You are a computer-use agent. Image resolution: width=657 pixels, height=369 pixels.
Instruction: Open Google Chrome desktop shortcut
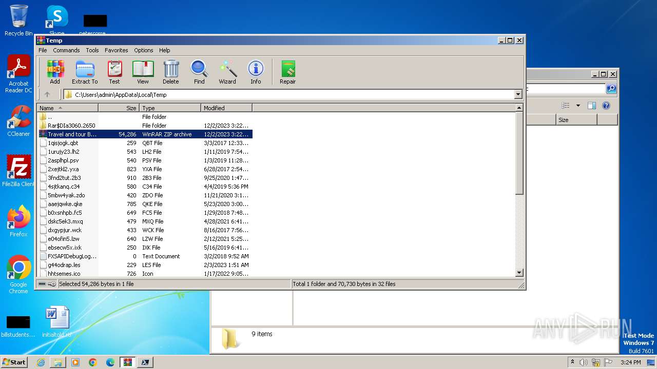click(x=18, y=275)
